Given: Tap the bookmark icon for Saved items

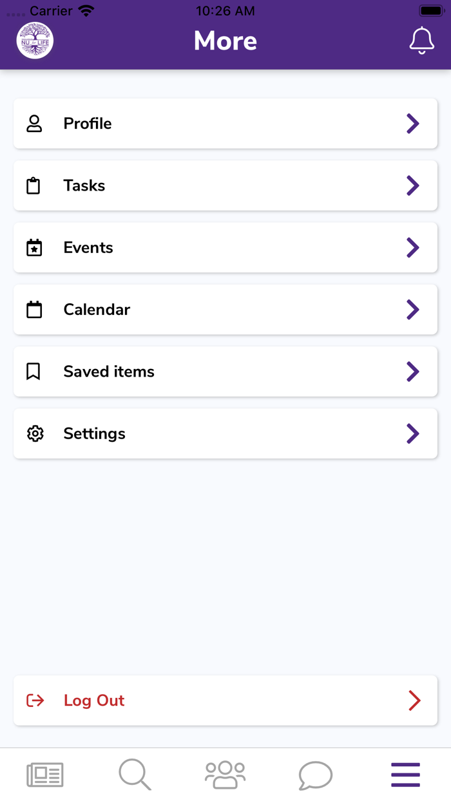Looking at the screenshot, I should 34,372.
